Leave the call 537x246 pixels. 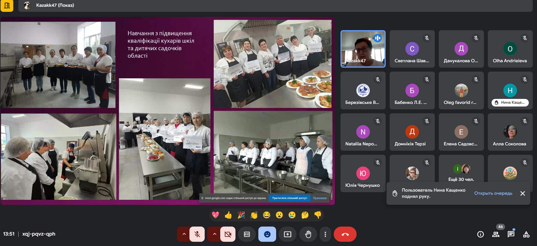(x=345, y=234)
